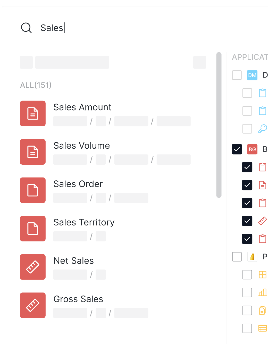Click the Sales Volume document icon
The height and width of the screenshot is (353, 268).
click(33, 152)
